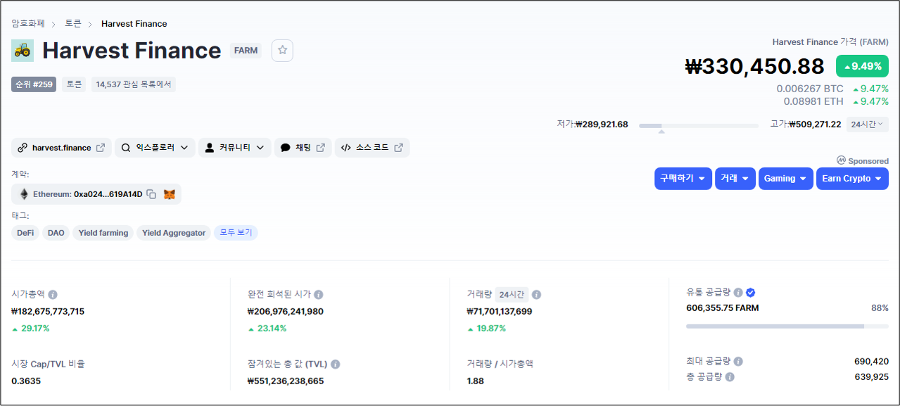This screenshot has height=406, width=900.
Task: Open the 24시간 price range dropdown
Action: [867, 125]
